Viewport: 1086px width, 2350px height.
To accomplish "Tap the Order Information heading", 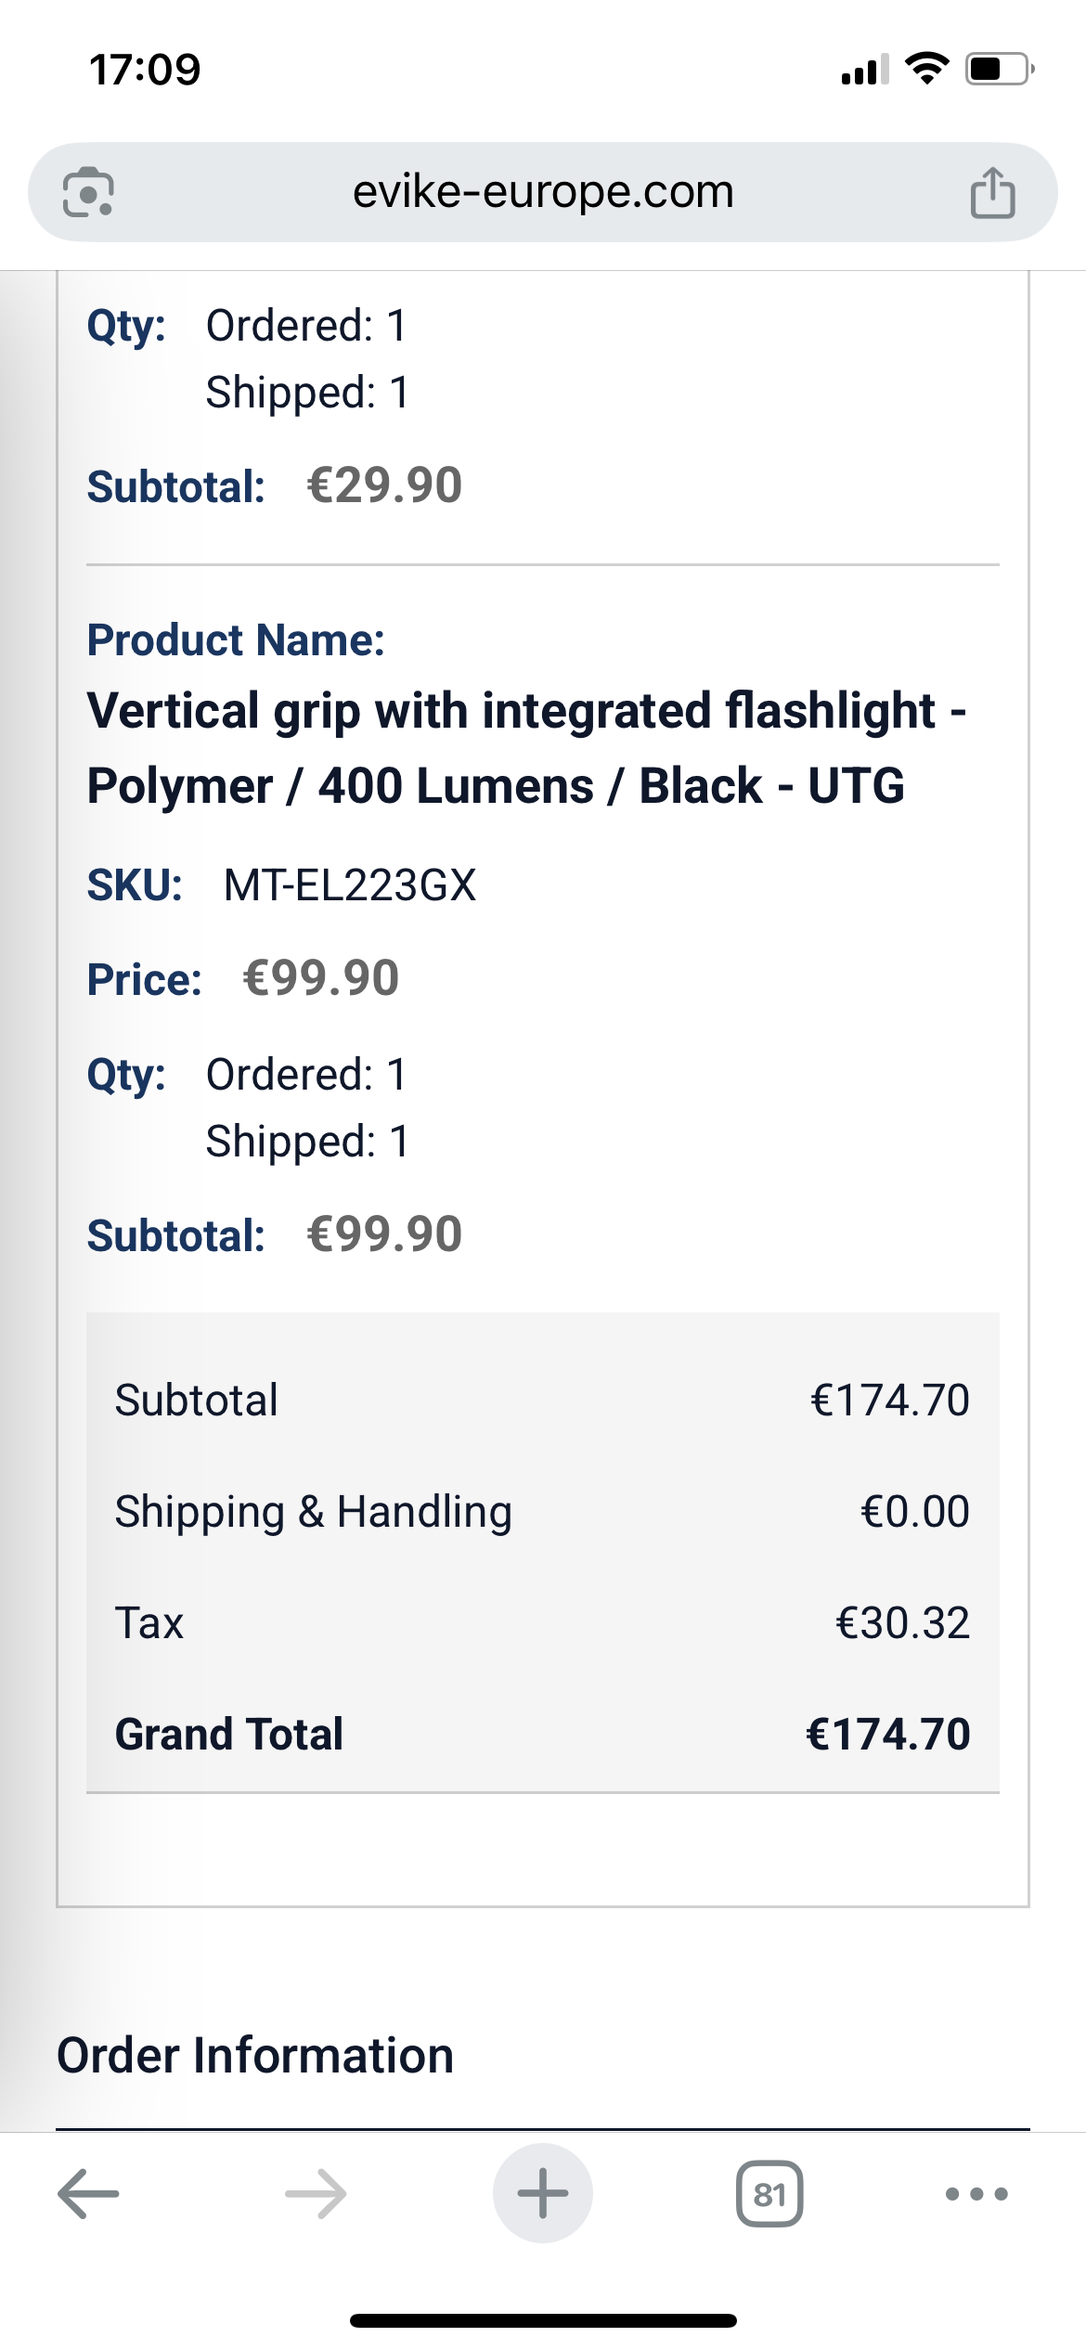I will coord(255,2055).
